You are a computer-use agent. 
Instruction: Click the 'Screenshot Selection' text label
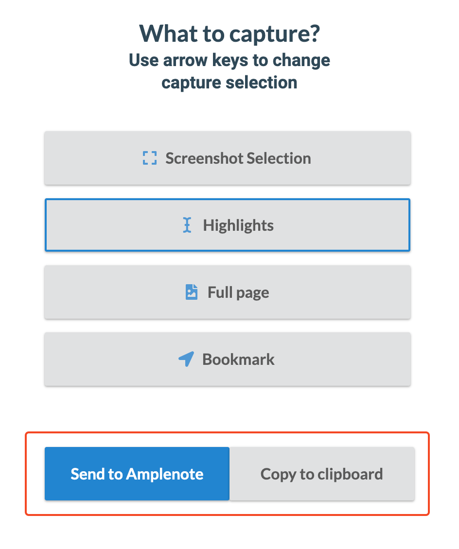click(x=238, y=158)
